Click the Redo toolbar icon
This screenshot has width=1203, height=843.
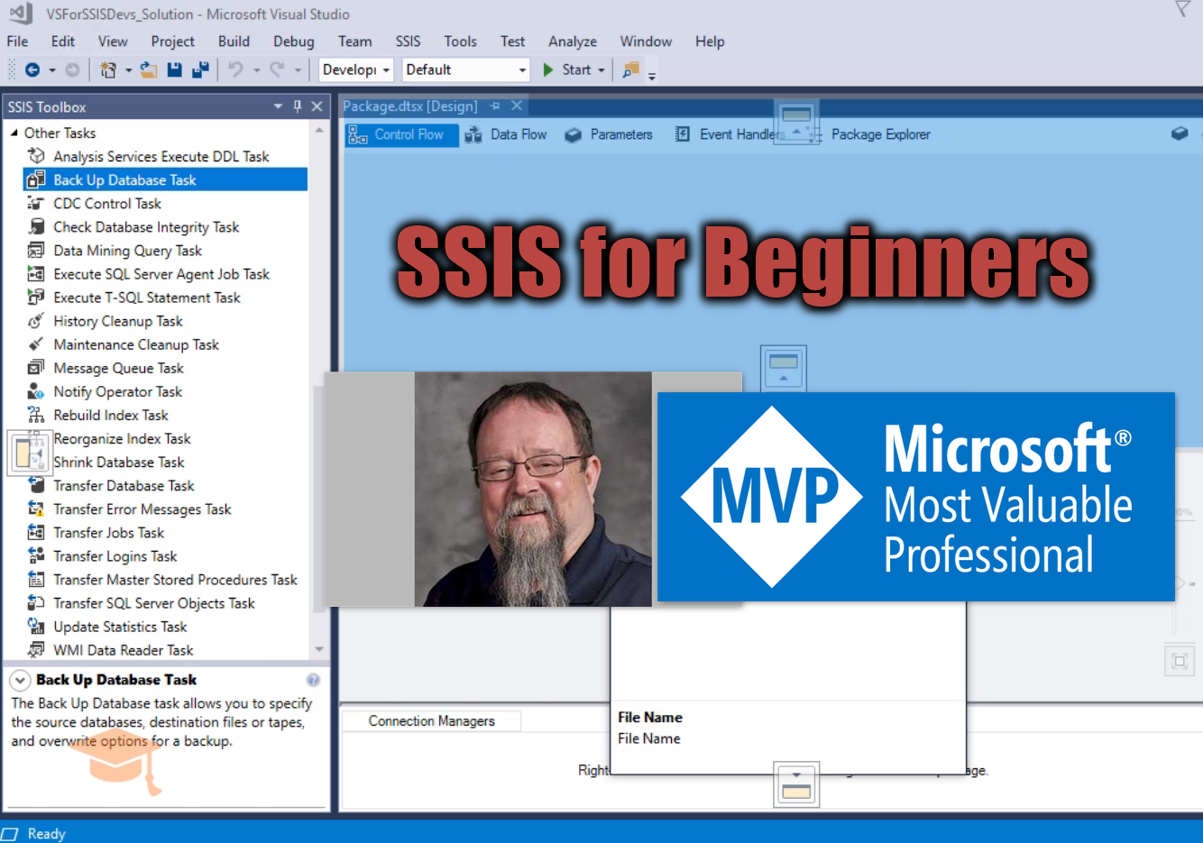[278, 69]
